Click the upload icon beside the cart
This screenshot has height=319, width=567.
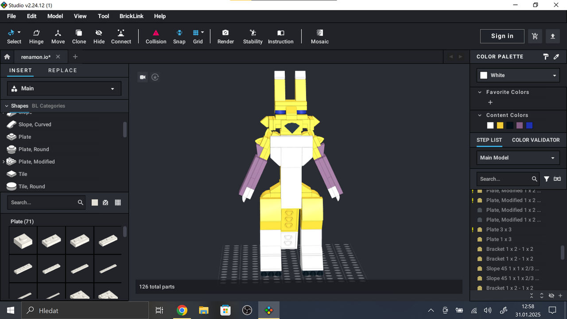coord(552,36)
